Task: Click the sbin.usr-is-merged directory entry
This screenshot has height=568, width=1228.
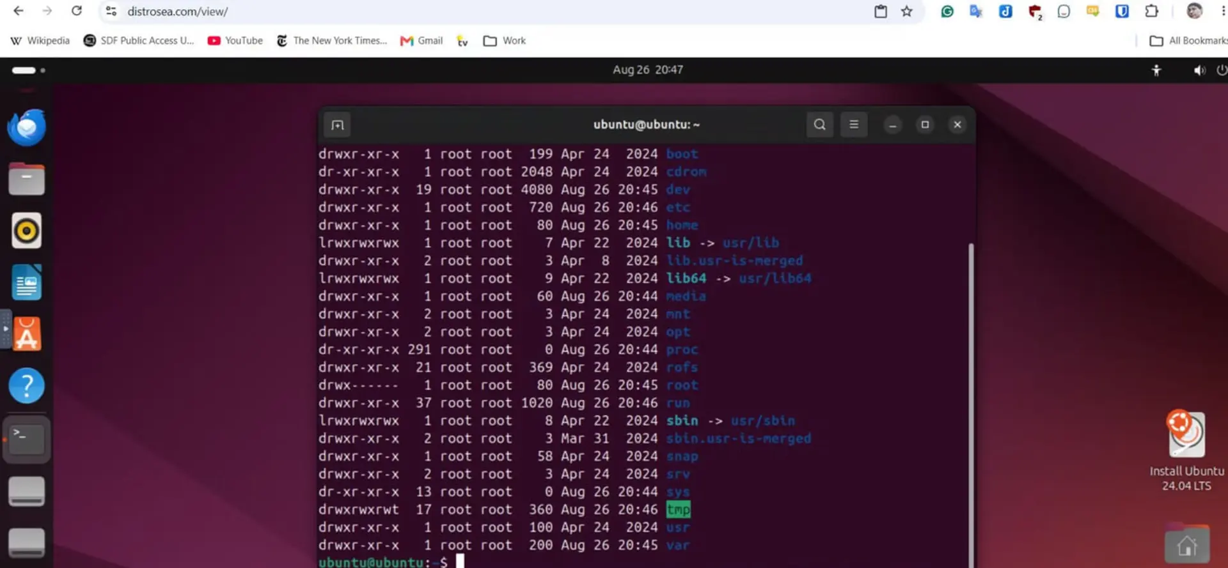Action: tap(738, 438)
